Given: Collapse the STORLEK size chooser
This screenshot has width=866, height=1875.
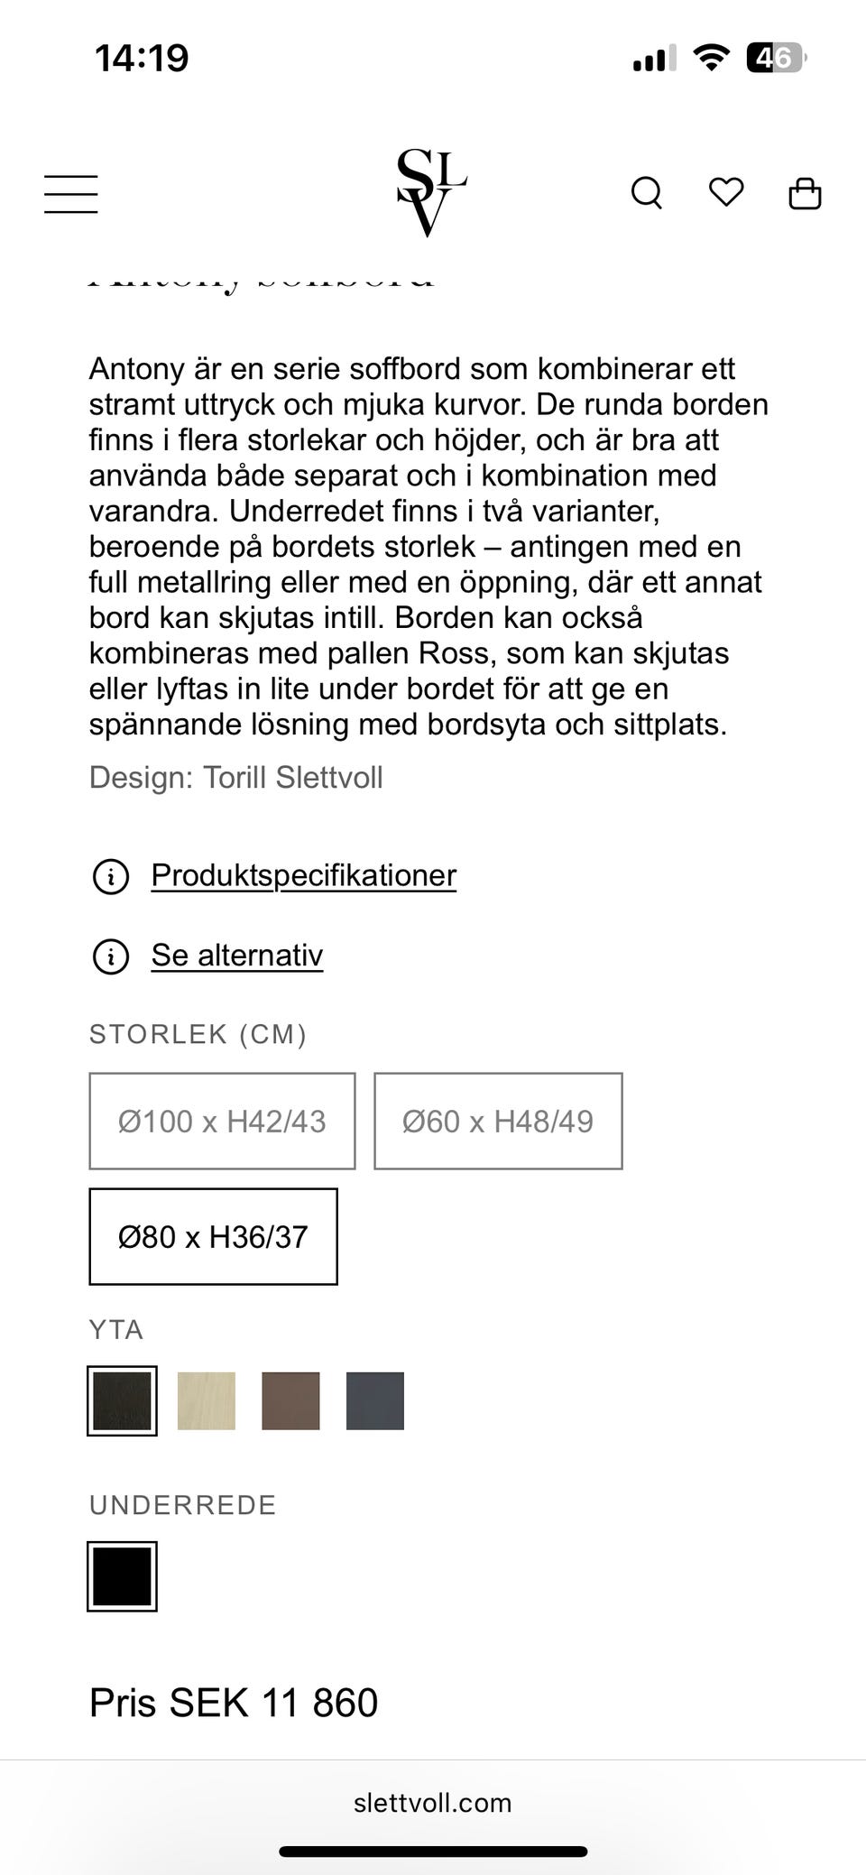Looking at the screenshot, I should pos(198,1034).
